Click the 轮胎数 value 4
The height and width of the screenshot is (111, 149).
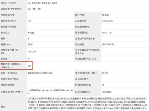[28, 59]
